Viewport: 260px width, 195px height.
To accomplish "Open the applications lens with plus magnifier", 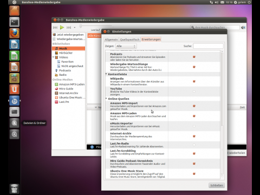I will (15, 134).
